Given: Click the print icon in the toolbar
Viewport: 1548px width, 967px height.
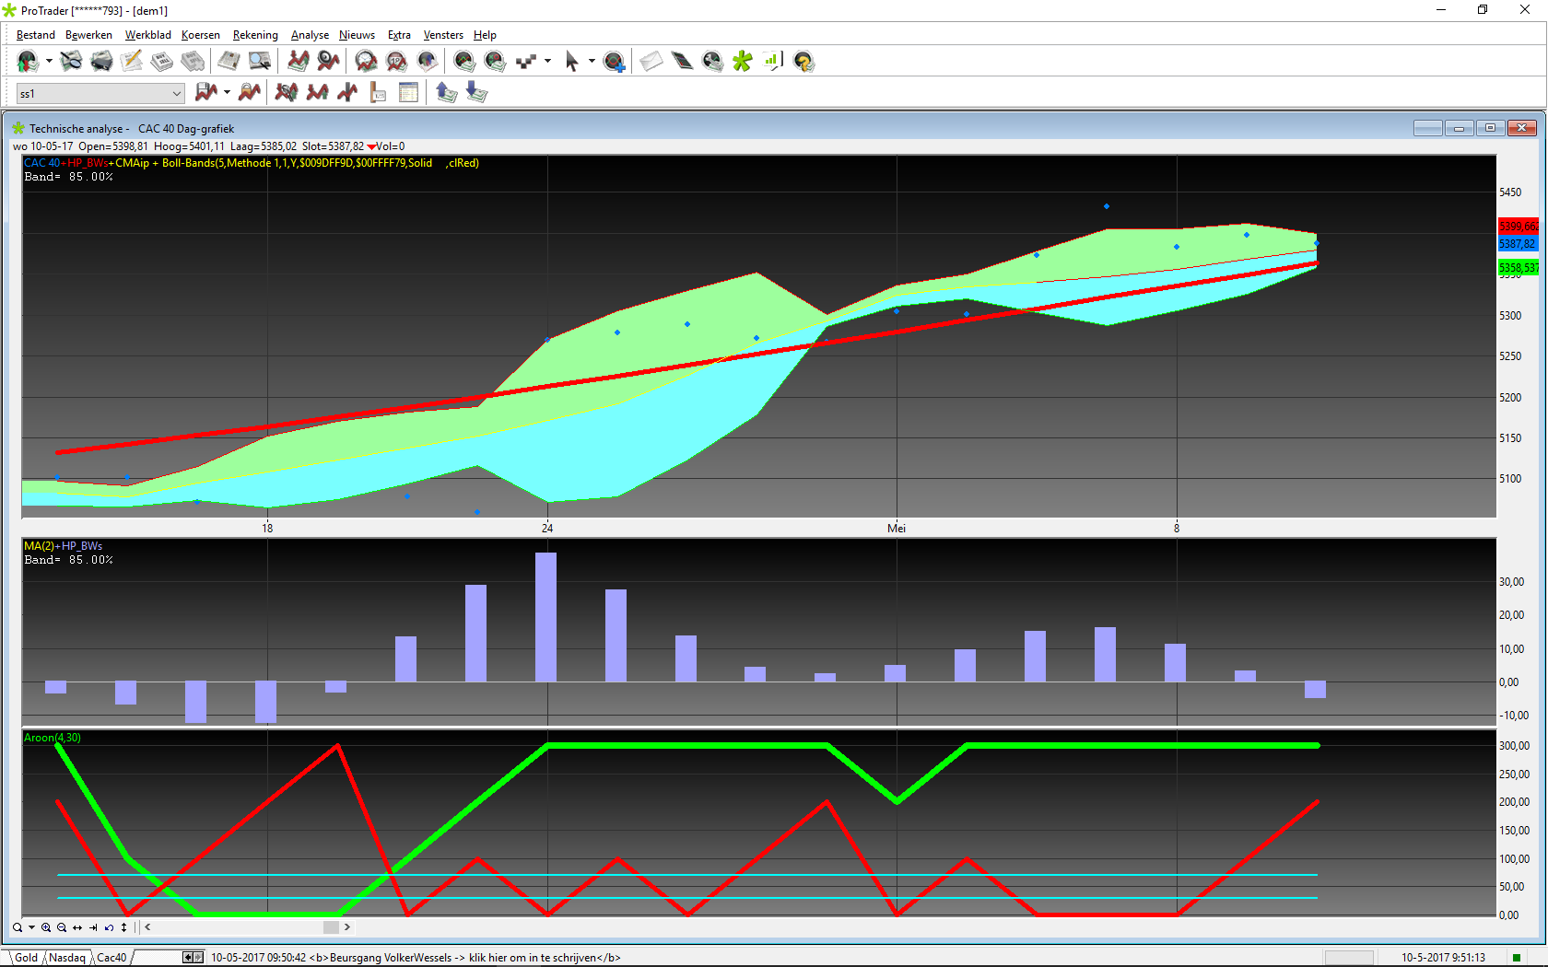Looking at the screenshot, I should [101, 62].
